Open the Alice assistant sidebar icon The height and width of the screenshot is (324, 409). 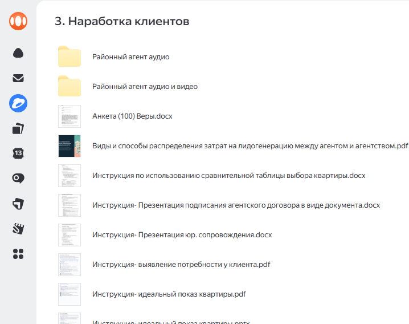(x=18, y=53)
